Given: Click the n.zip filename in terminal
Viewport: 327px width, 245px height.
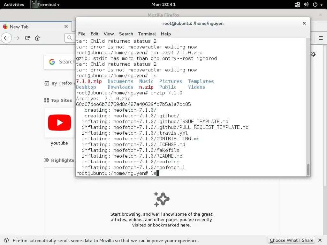Looking at the screenshot, I should tap(146, 87).
